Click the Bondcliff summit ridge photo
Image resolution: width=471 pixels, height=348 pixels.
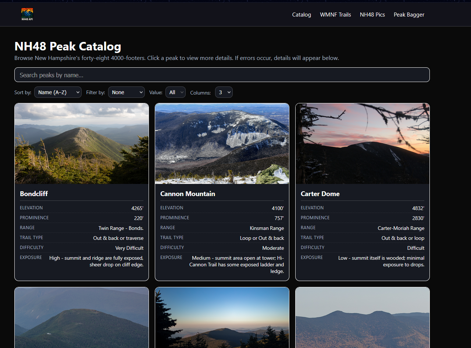[81, 143]
